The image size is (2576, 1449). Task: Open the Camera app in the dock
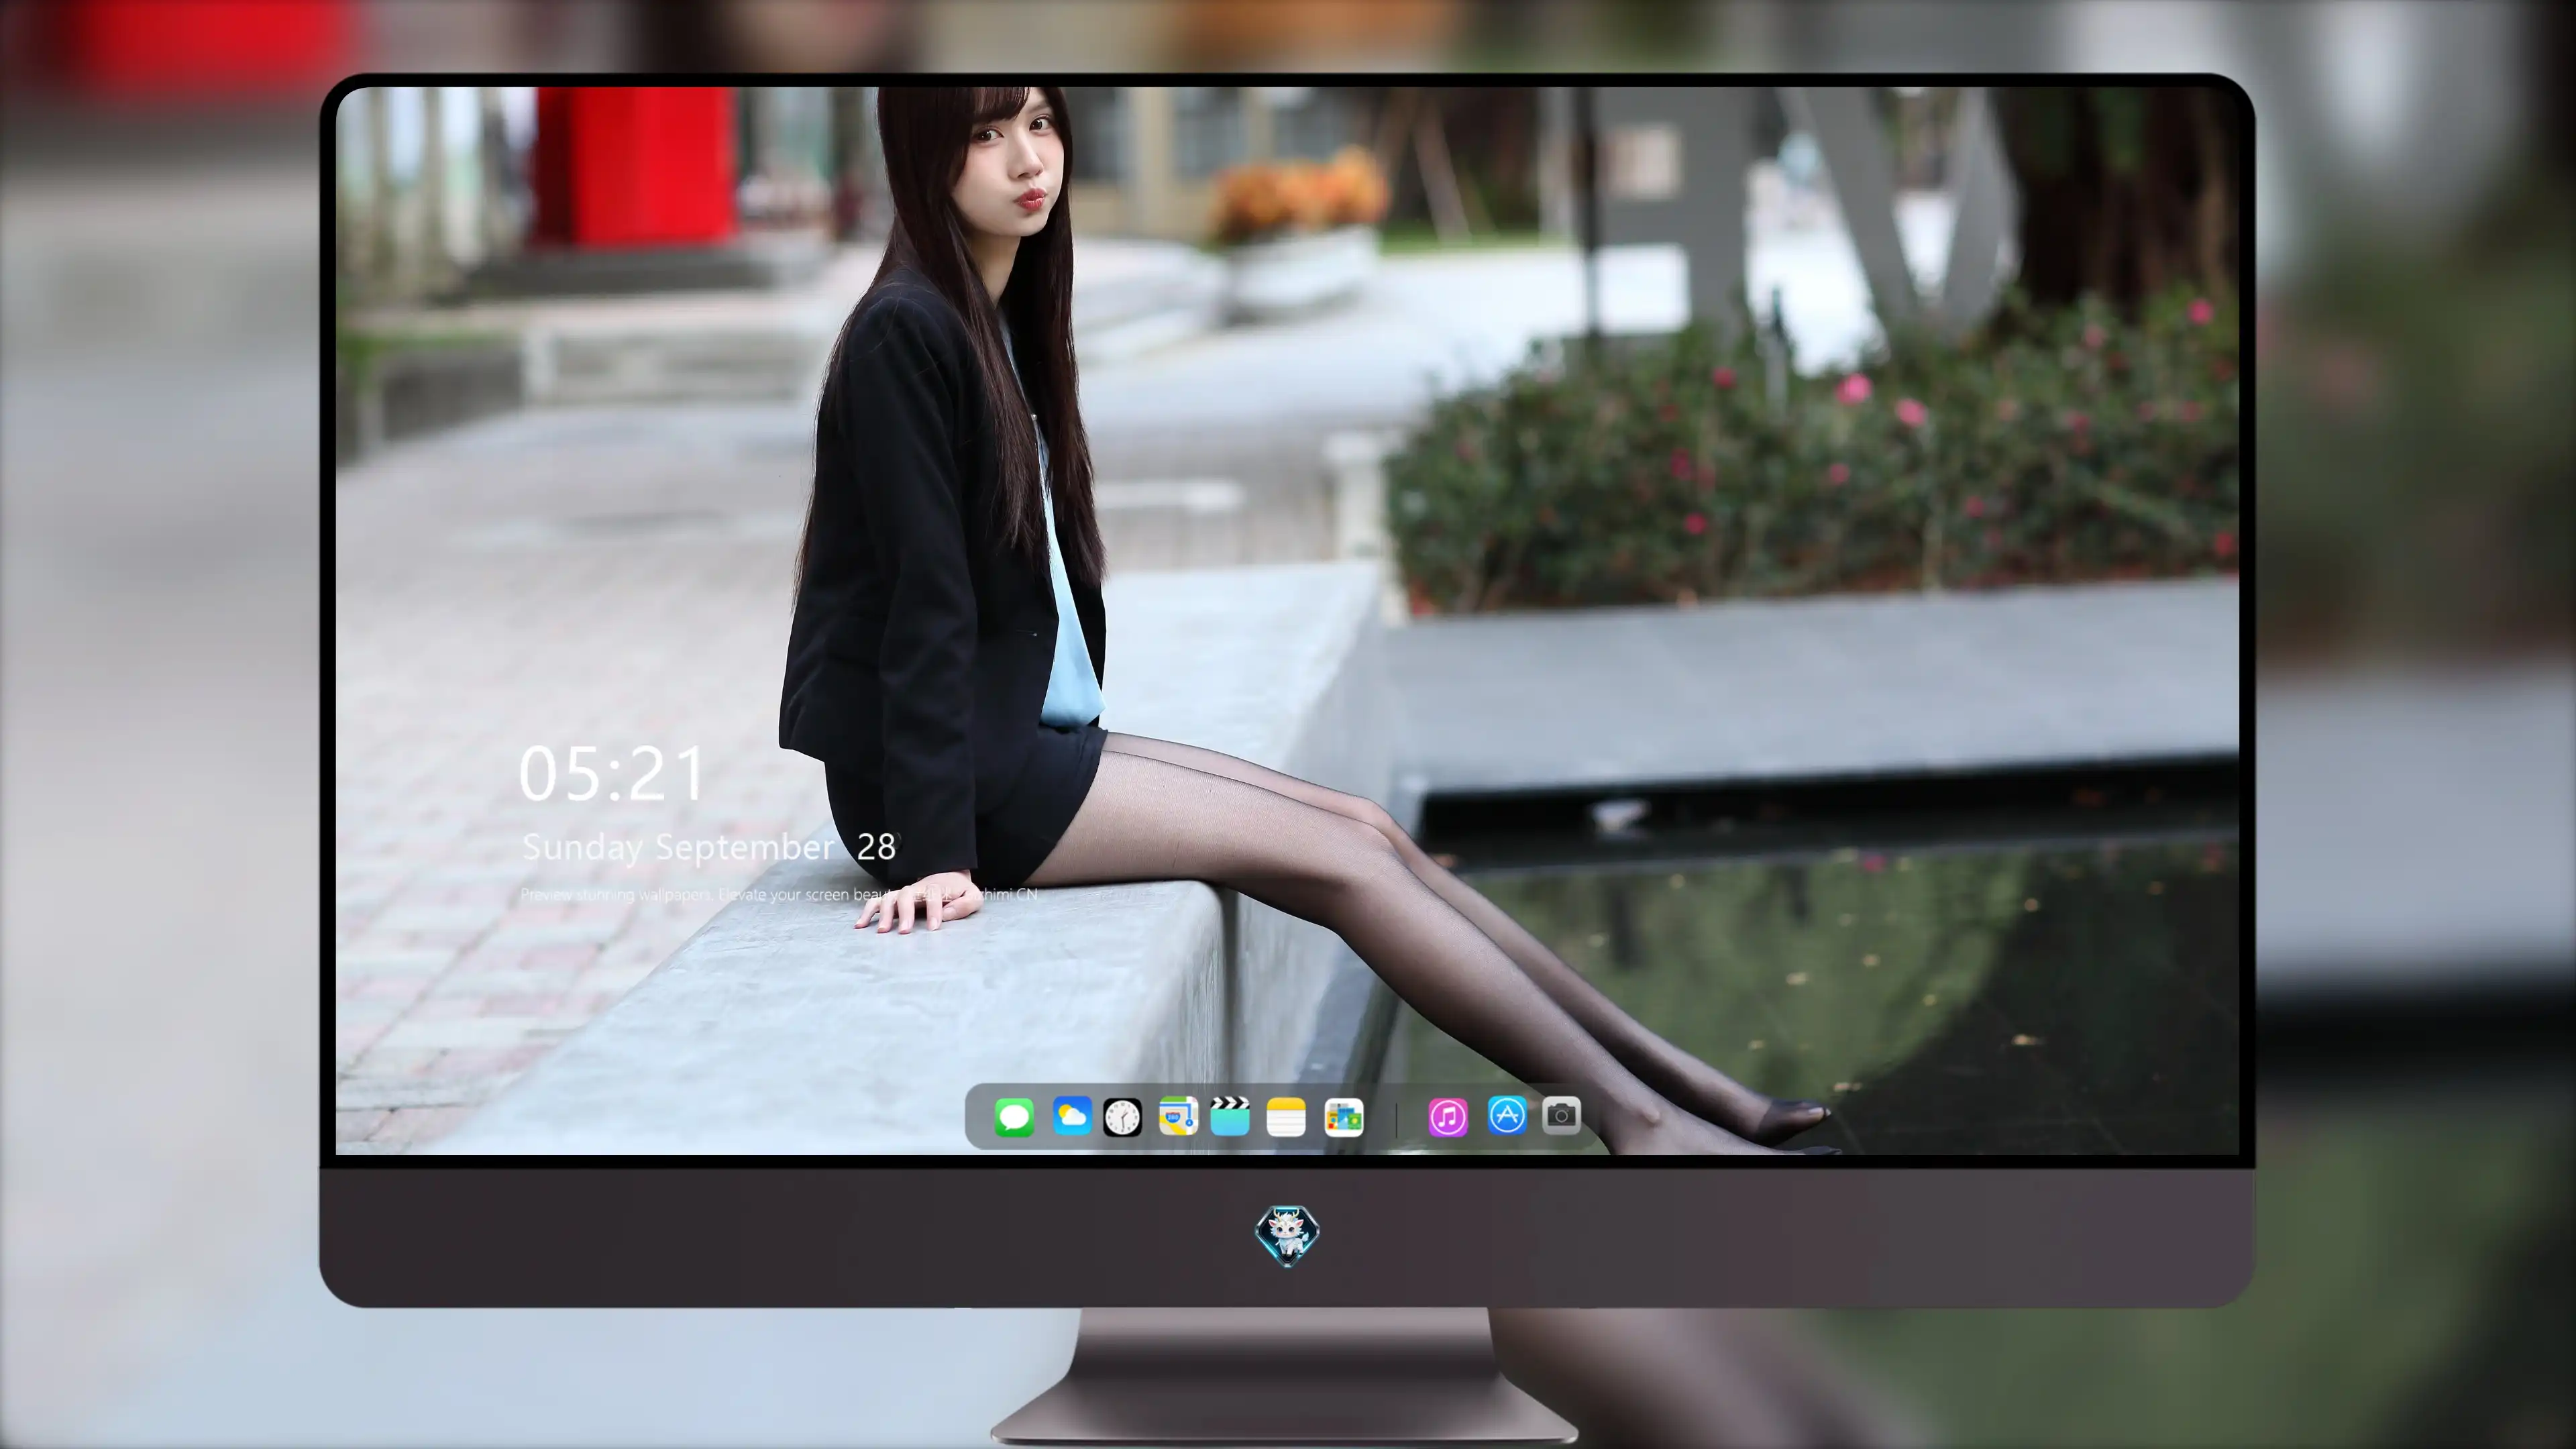(1561, 1115)
